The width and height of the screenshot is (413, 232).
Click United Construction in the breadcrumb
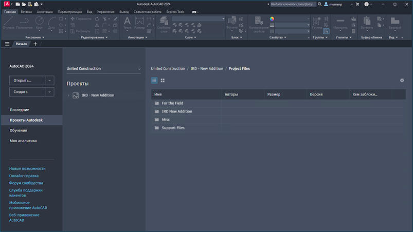coord(168,69)
